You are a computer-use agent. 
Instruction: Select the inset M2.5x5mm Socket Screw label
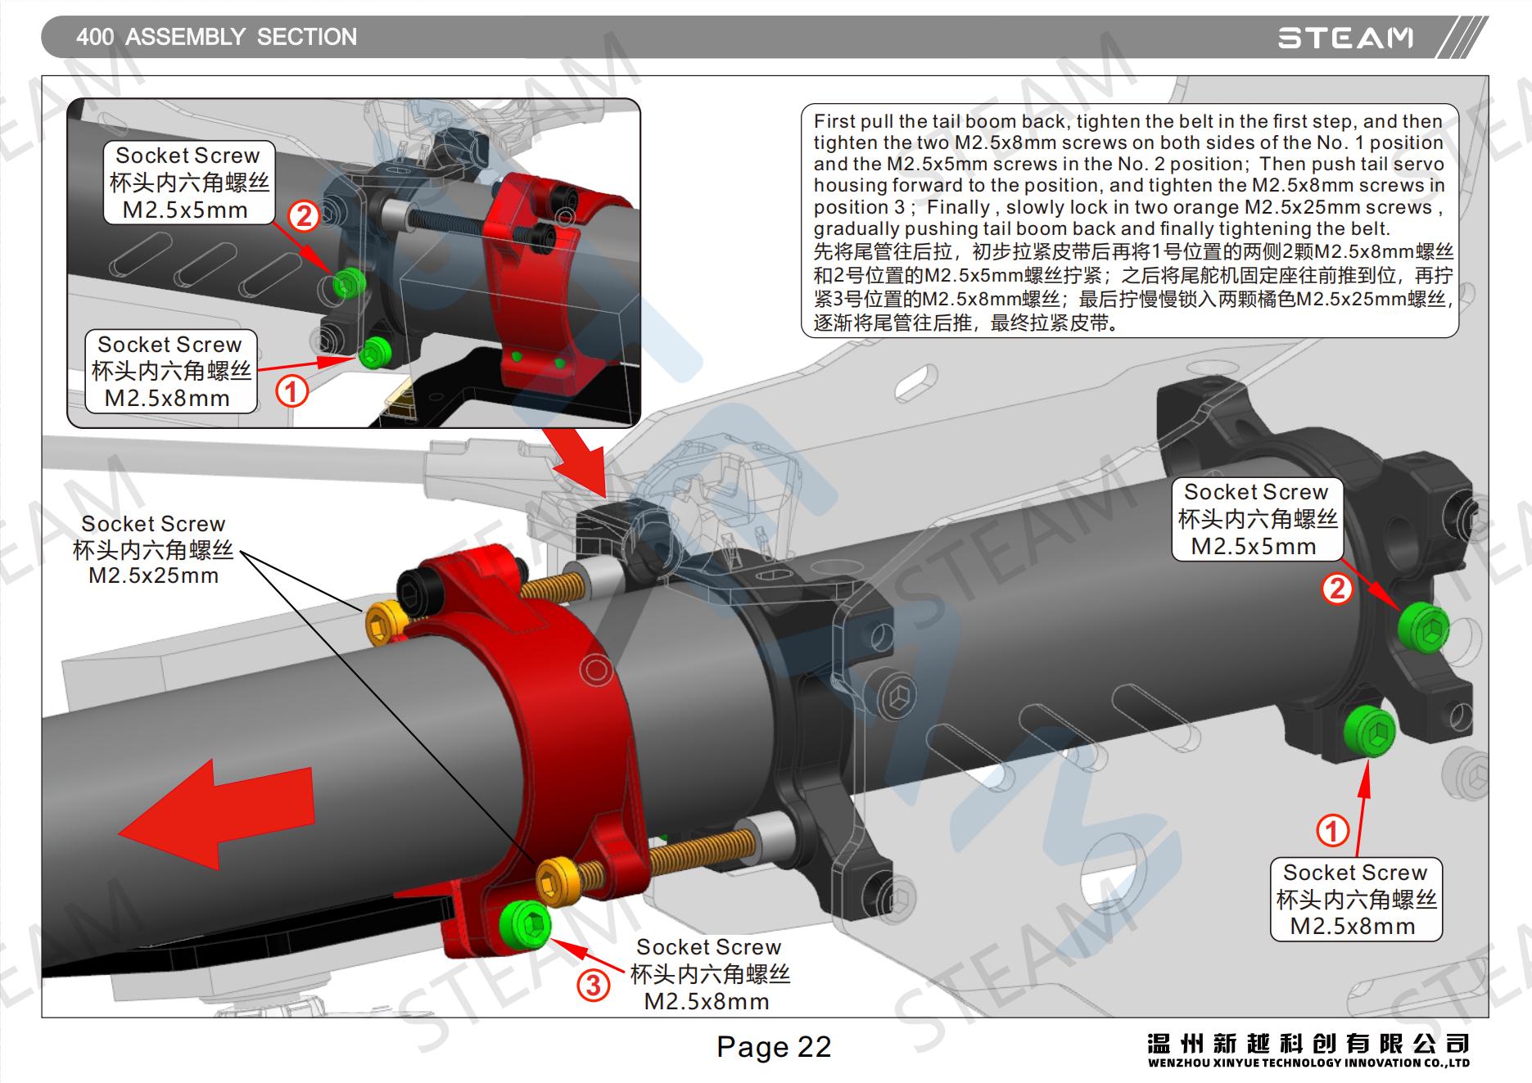click(188, 183)
